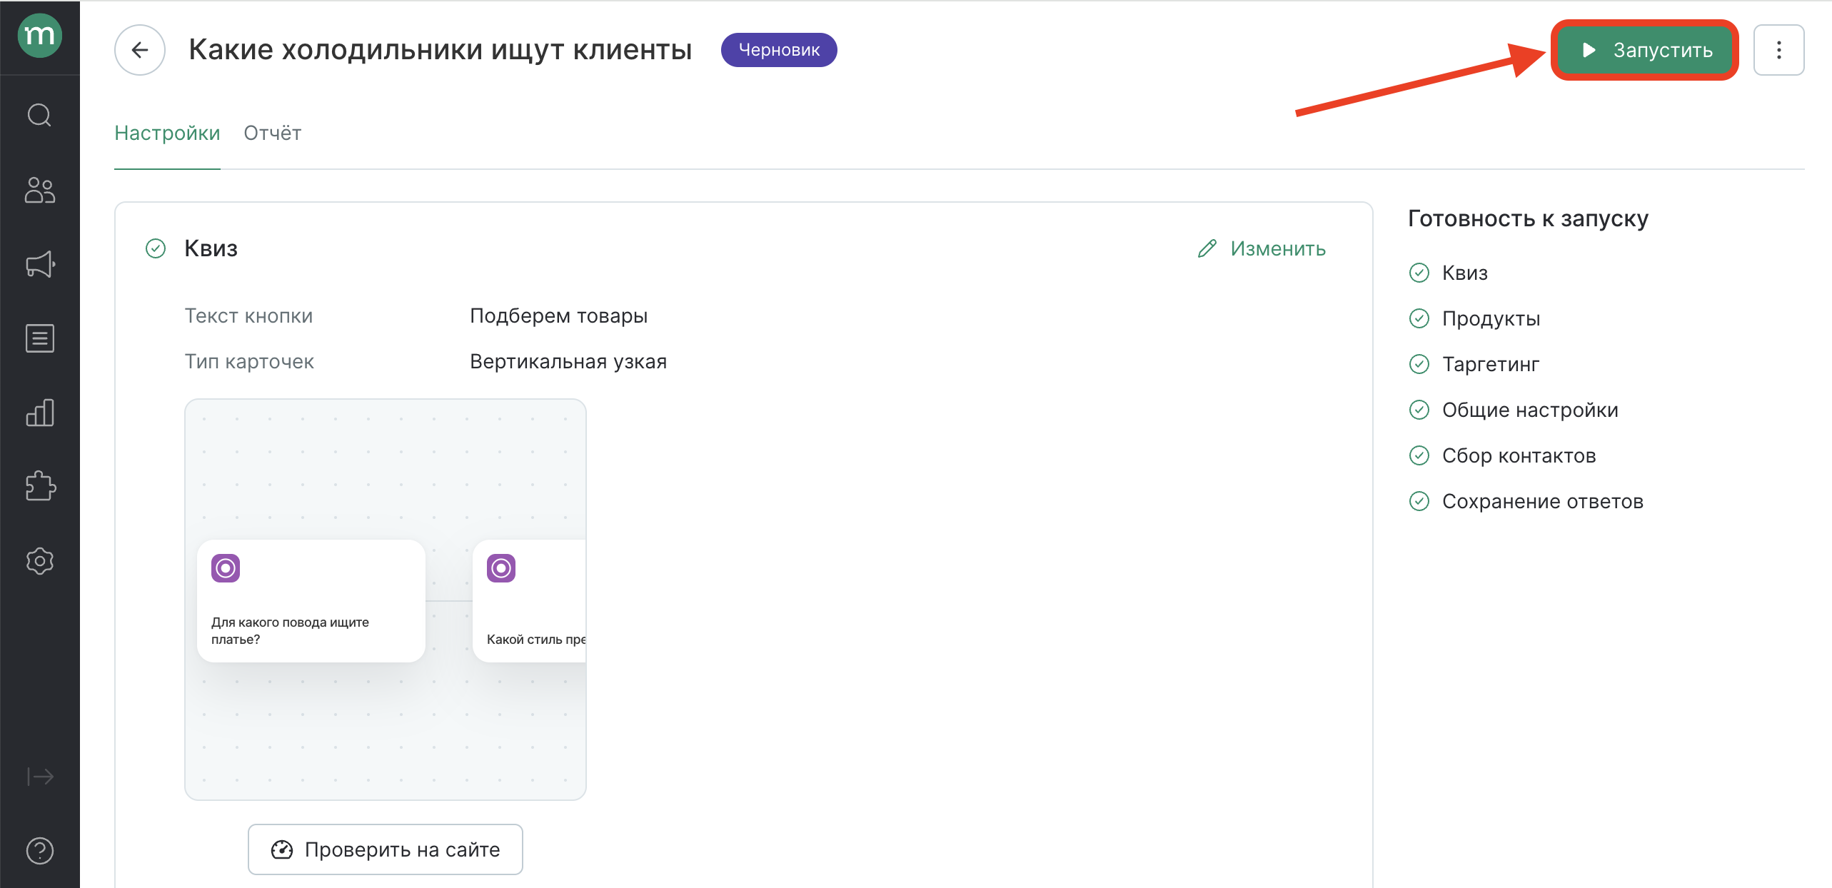Image resolution: width=1832 pixels, height=888 pixels.
Task: Click the check icon next to Общие настройки
Action: click(x=1419, y=410)
